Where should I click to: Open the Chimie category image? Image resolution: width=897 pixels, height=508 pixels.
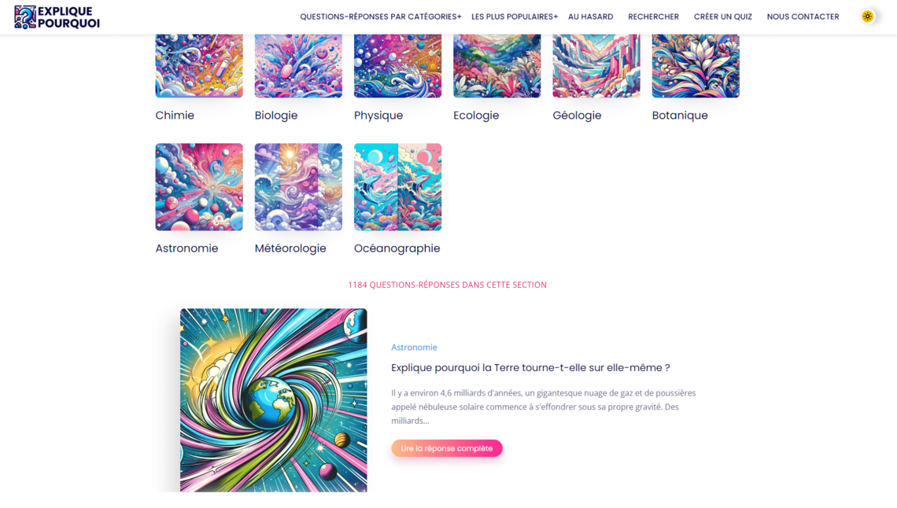tap(199, 66)
